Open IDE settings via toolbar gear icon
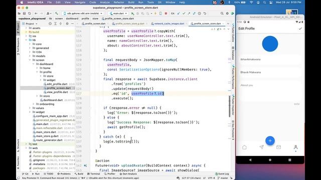Viewport: 321px width, 180px height. [227, 13]
